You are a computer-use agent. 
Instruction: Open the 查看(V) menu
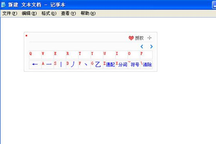pyautogui.click(x=69, y=14)
